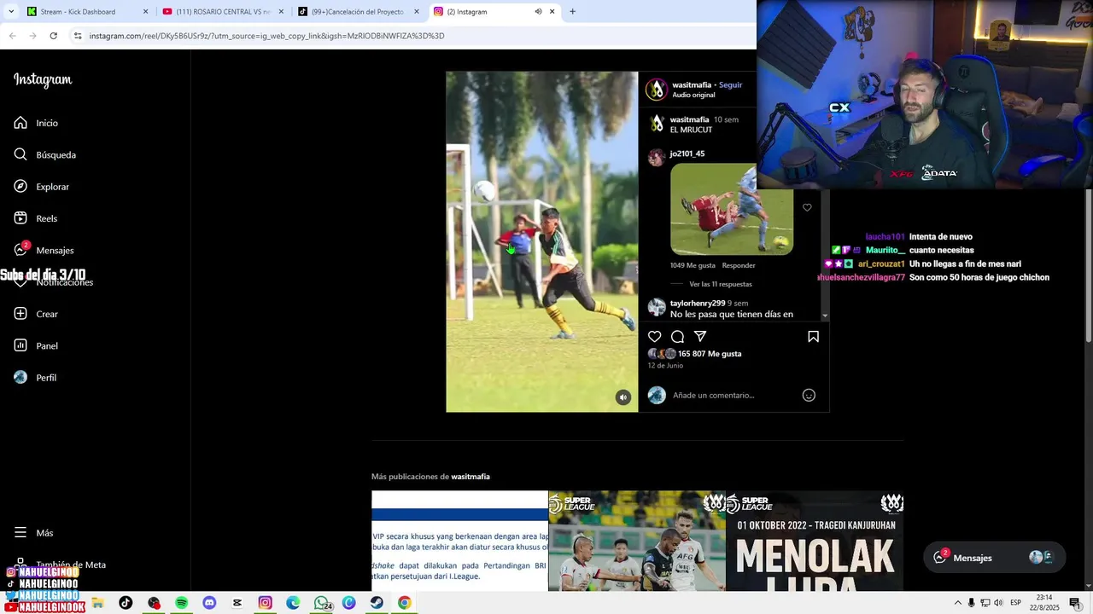Open wasitmafia profile from post header
The width and height of the screenshot is (1093, 614).
[692, 85]
